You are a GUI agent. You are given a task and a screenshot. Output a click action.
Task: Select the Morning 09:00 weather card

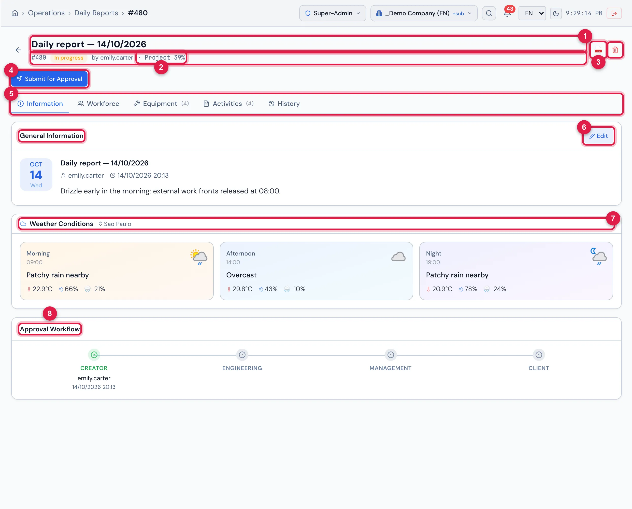click(116, 271)
